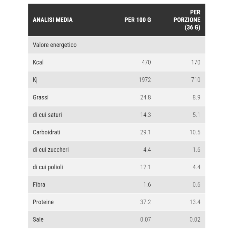Screen dimensions: 233x233
Task: Click the 24.8 Grassi value
Action: point(146,97)
